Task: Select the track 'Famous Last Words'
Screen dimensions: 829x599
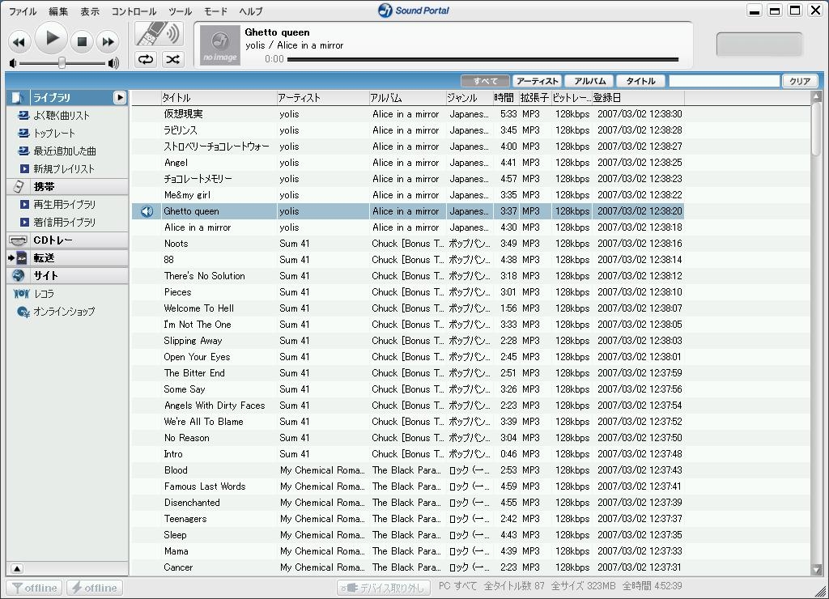Action: [x=408, y=486]
